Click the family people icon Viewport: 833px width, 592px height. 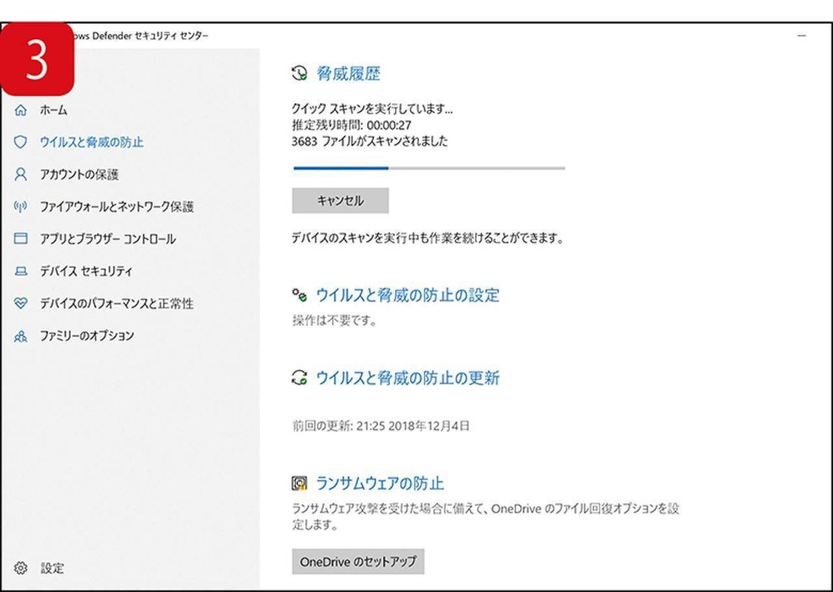coord(21,336)
